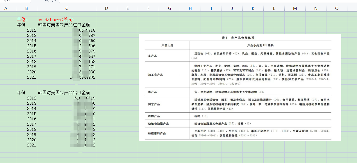Select column B header
The image size is (357, 163).
(26, 8)
